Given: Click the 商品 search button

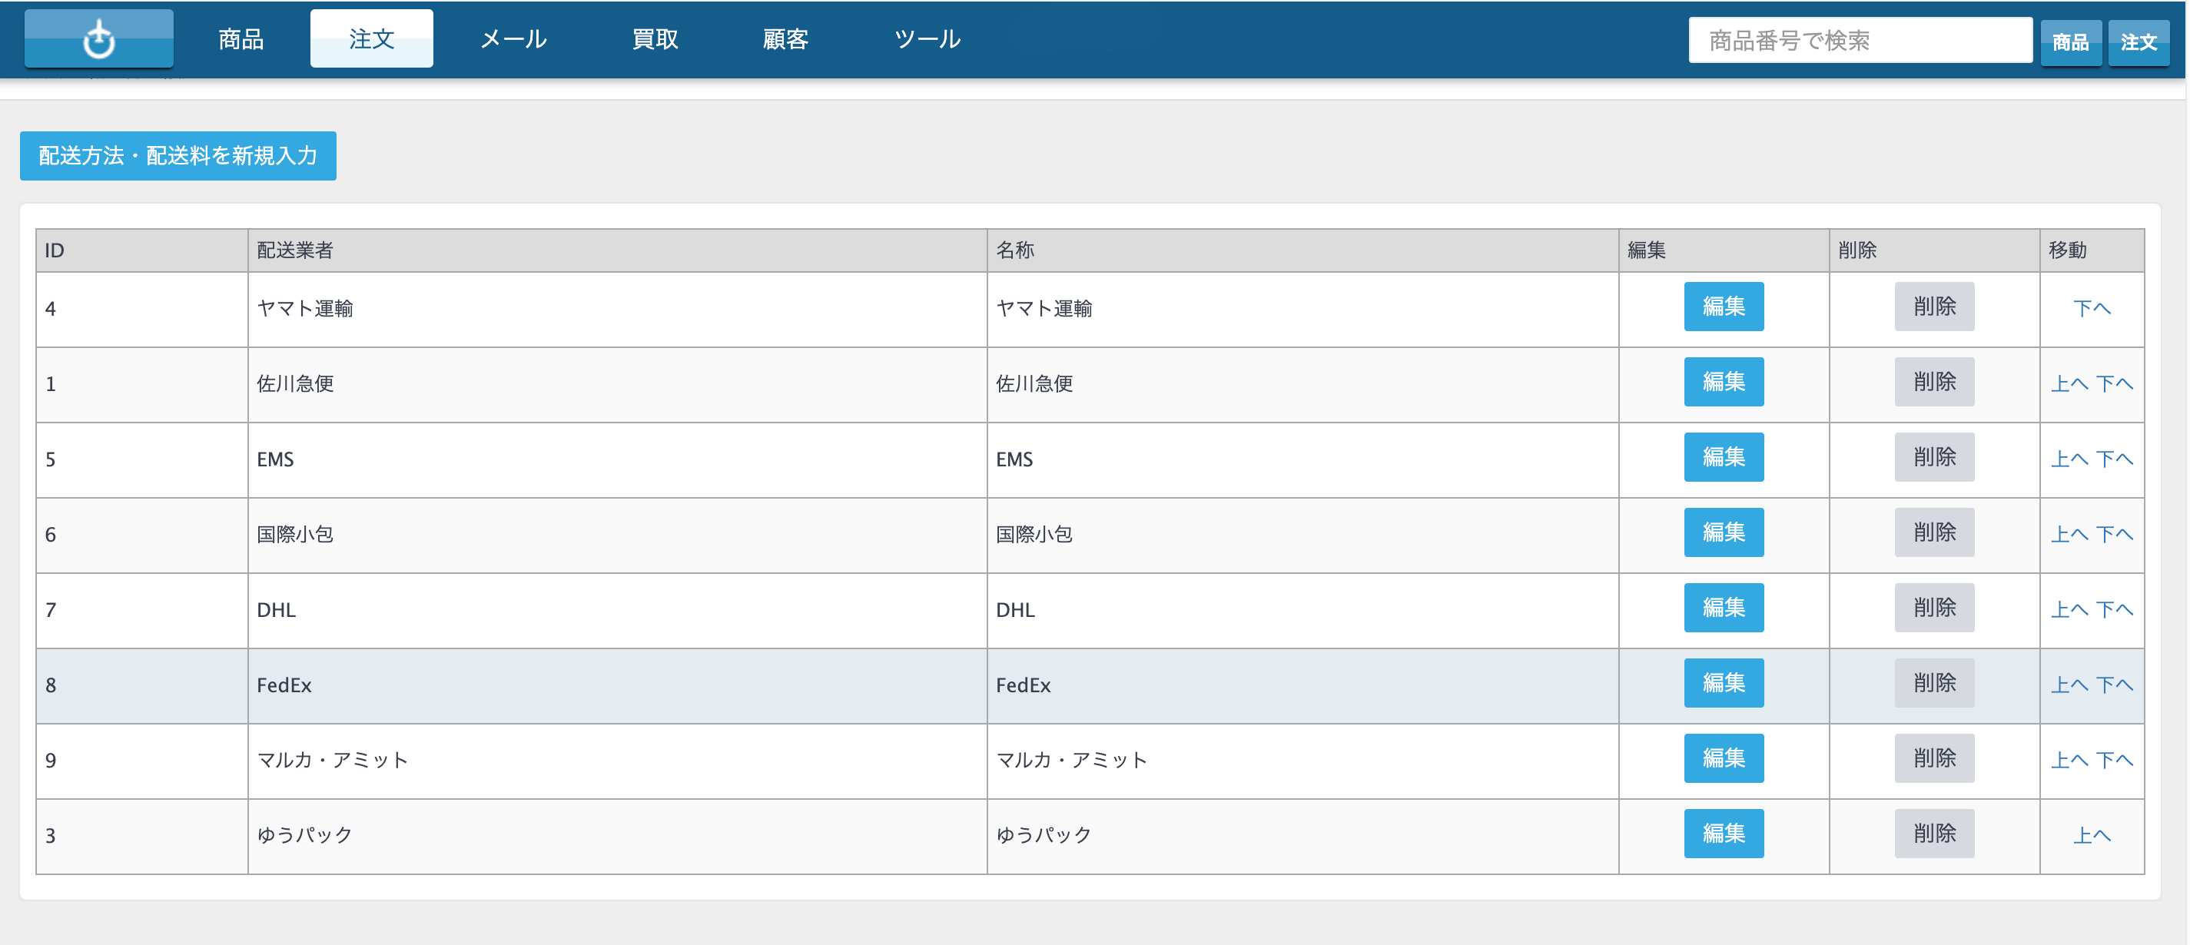Looking at the screenshot, I should point(2070,42).
